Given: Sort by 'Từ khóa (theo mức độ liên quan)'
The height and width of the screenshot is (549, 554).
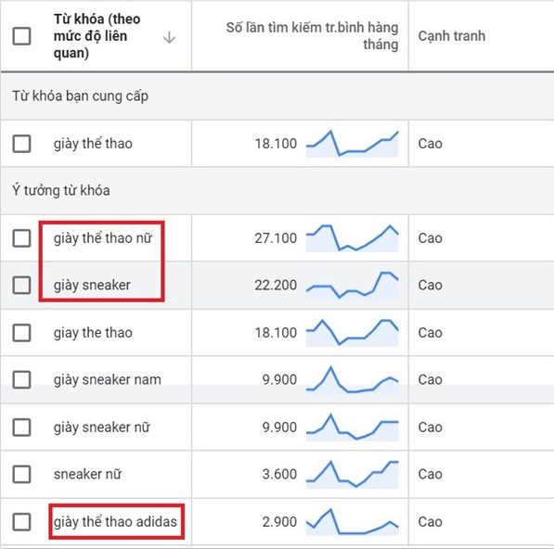Looking at the screenshot, I should [x=97, y=36].
